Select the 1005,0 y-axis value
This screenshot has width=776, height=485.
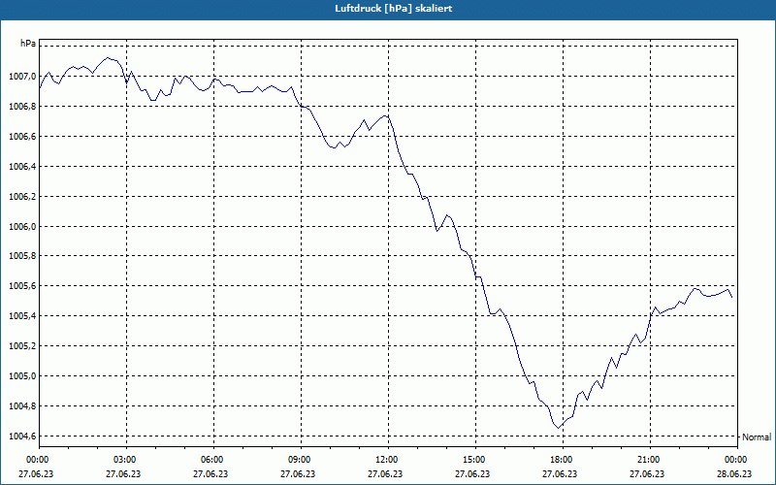(x=22, y=376)
